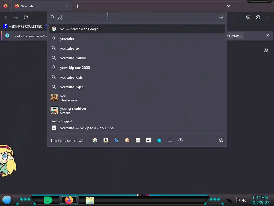The height and width of the screenshot is (206, 274).
Task: Choose the "youtube music" suggestion
Action: click(x=137, y=58)
